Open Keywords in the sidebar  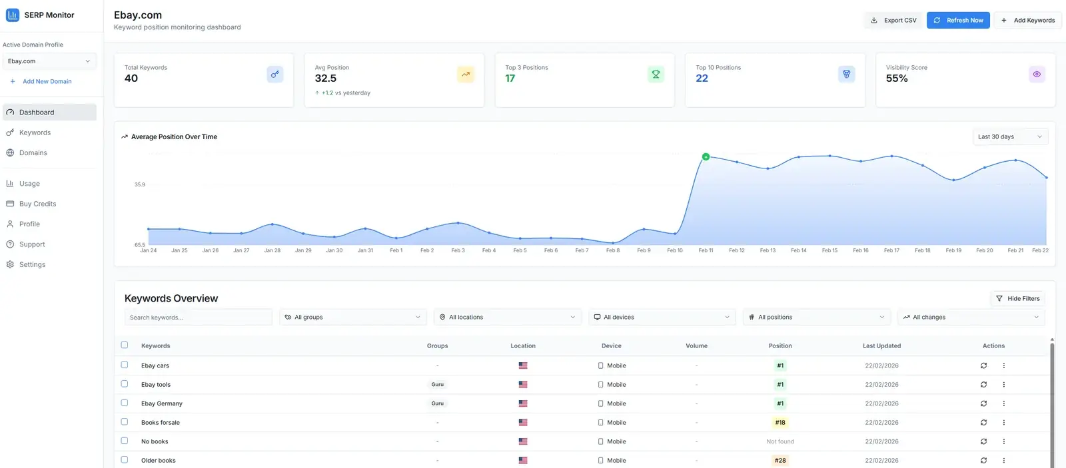tap(49, 132)
